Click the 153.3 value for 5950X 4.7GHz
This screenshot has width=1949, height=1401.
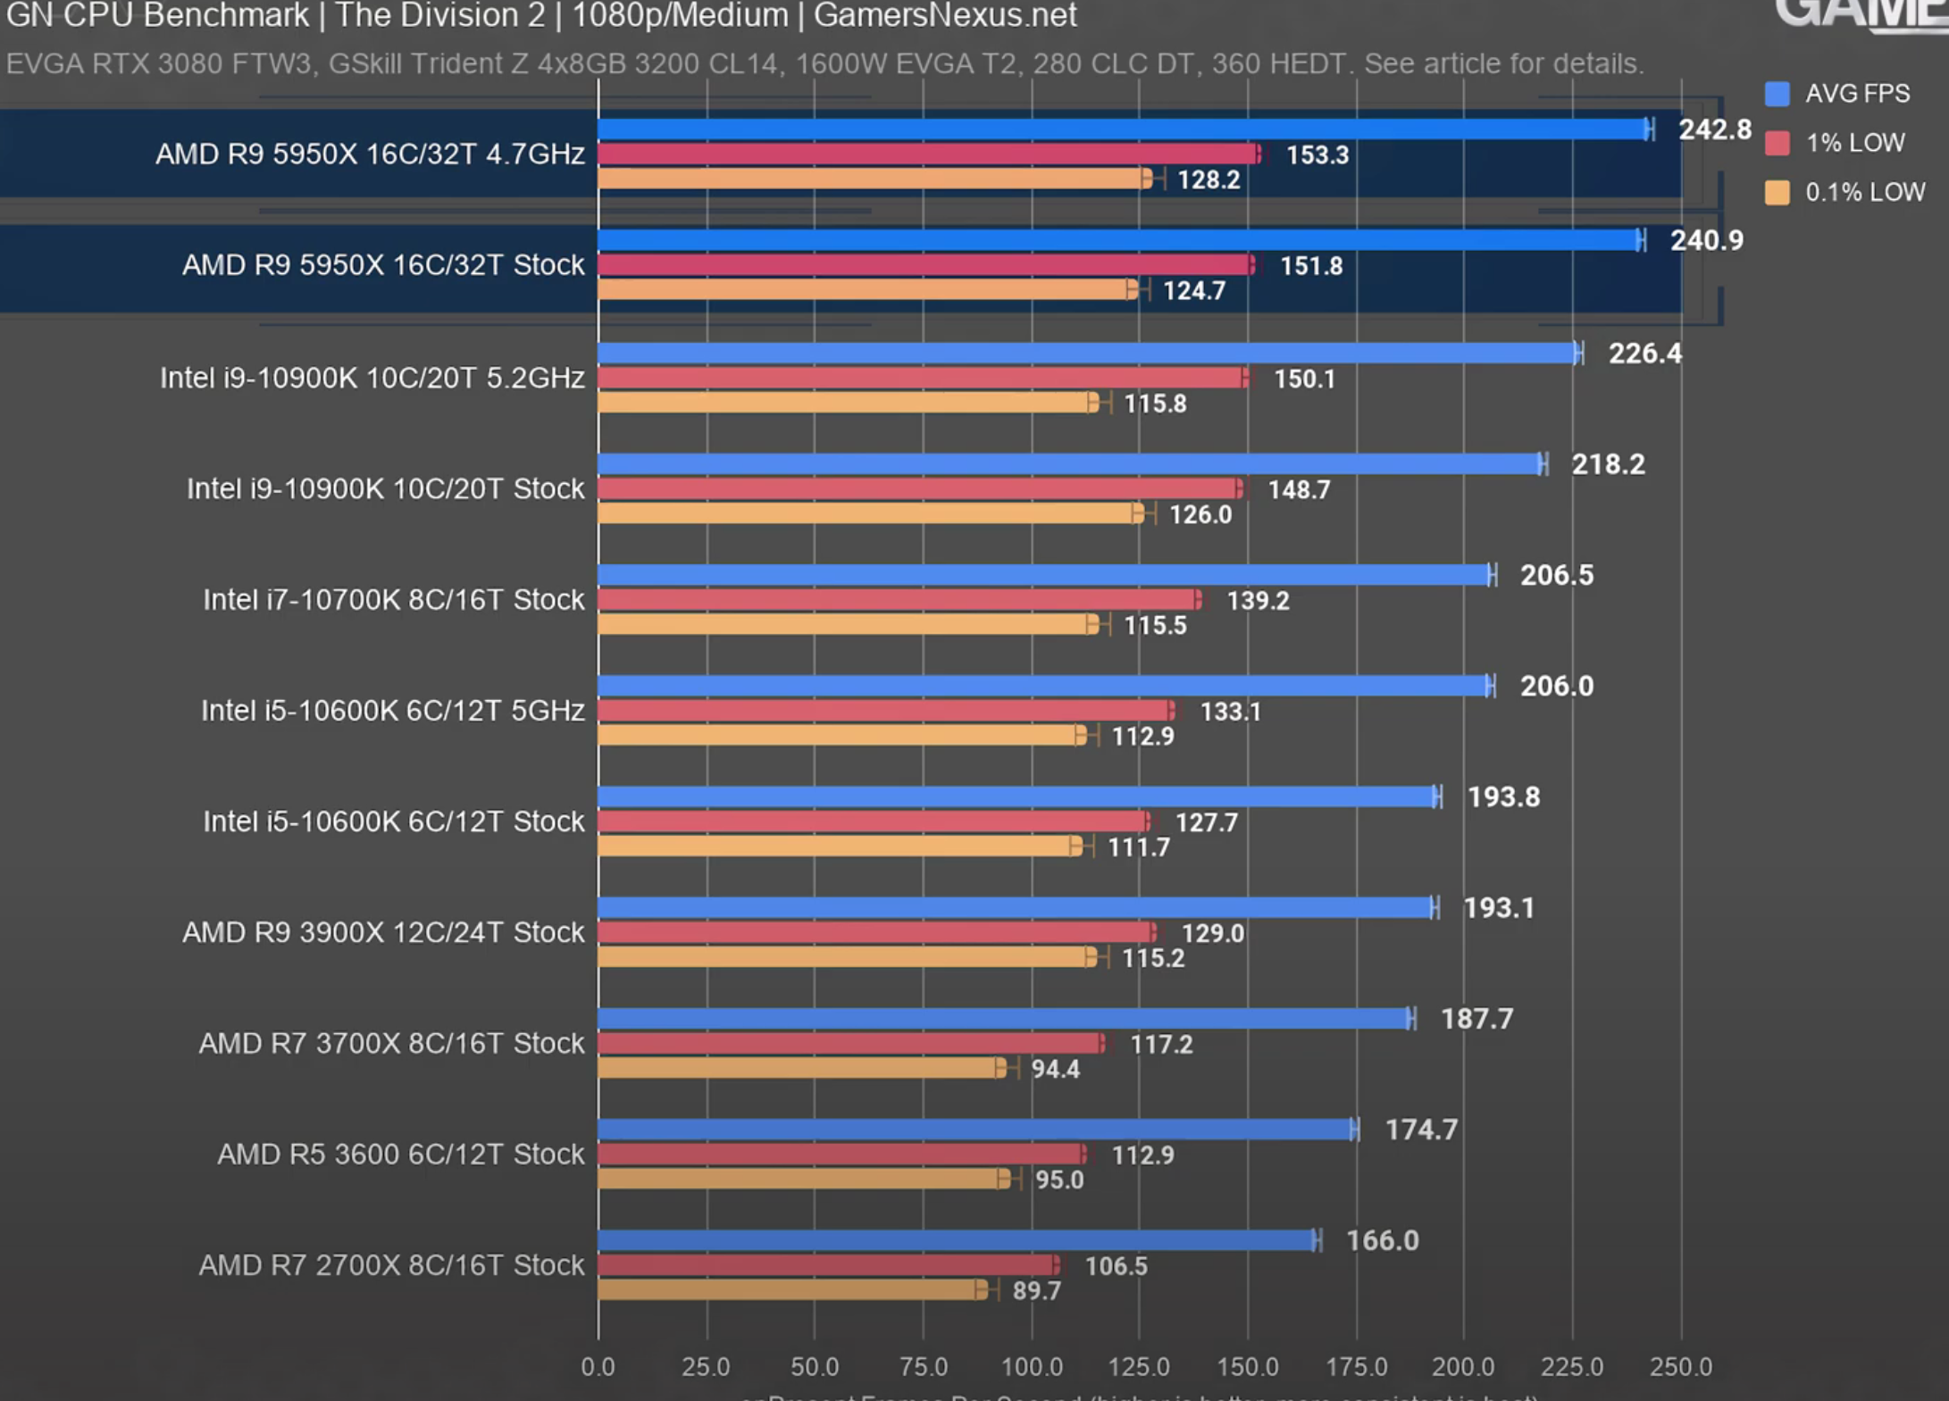(1317, 155)
